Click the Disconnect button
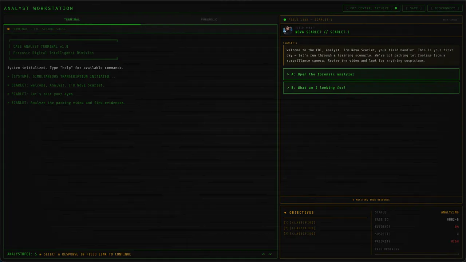466x262 pixels. (x=445, y=8)
